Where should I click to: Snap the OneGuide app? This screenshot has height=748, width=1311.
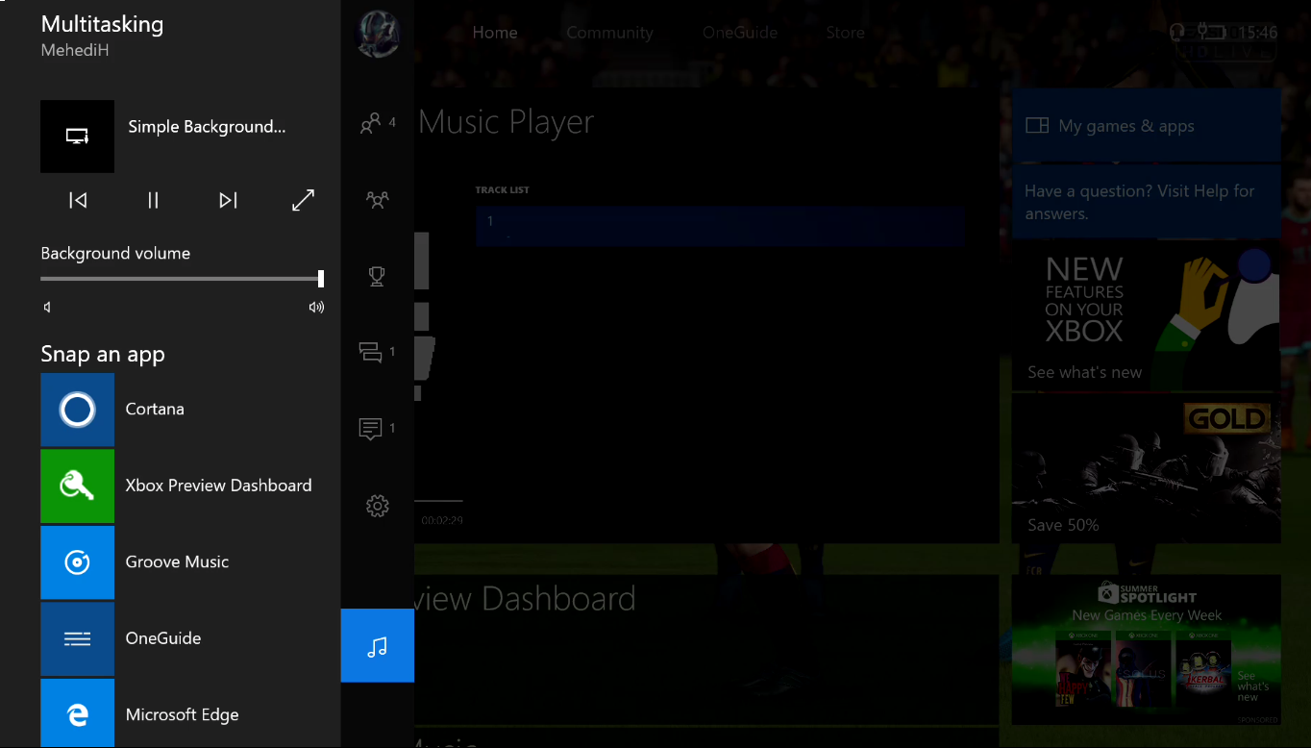[x=183, y=638]
